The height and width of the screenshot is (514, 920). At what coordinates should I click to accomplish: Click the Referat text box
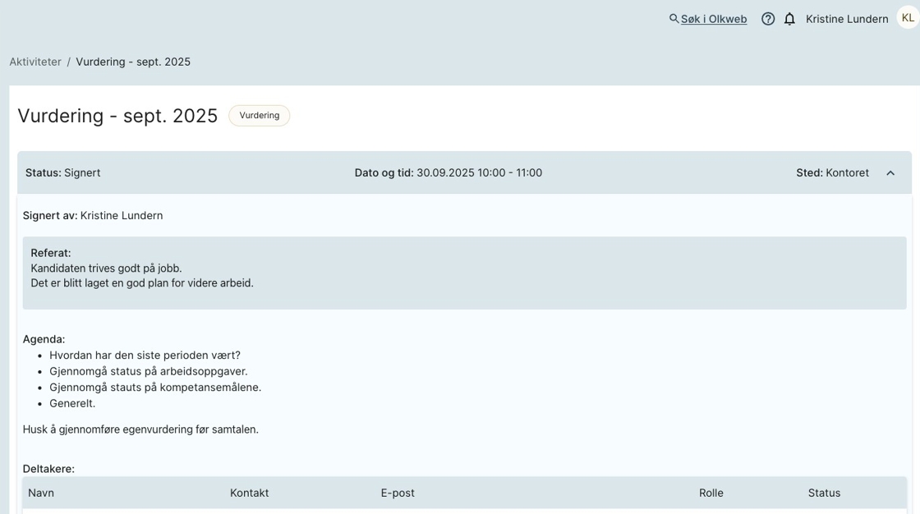tap(464, 273)
